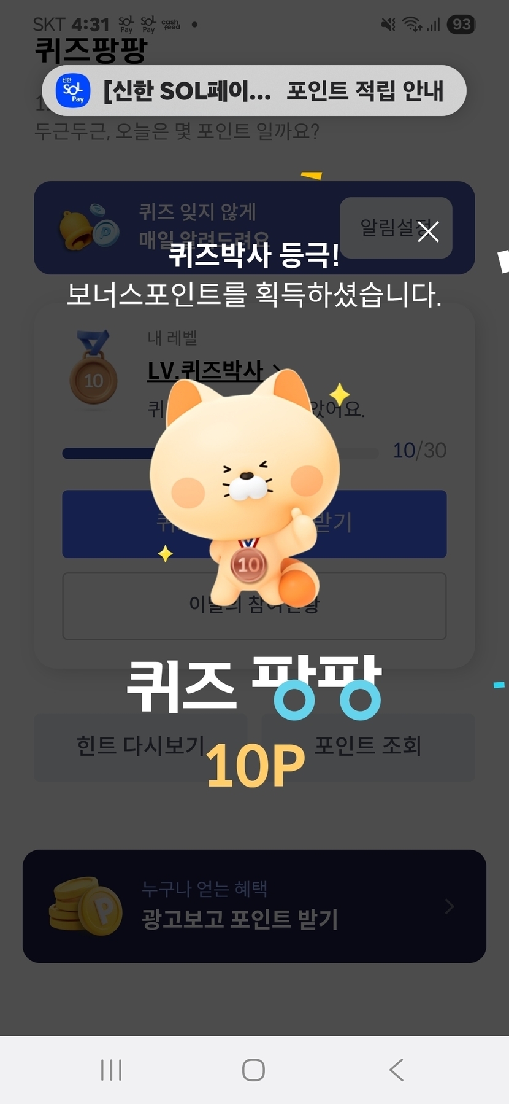Image resolution: width=509 pixels, height=1104 pixels.
Task: Tap the blue quiz points button
Action: tap(254, 524)
